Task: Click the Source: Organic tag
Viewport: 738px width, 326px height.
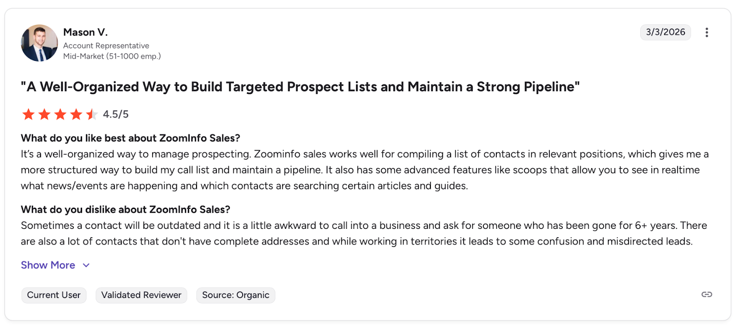Action: (x=236, y=295)
